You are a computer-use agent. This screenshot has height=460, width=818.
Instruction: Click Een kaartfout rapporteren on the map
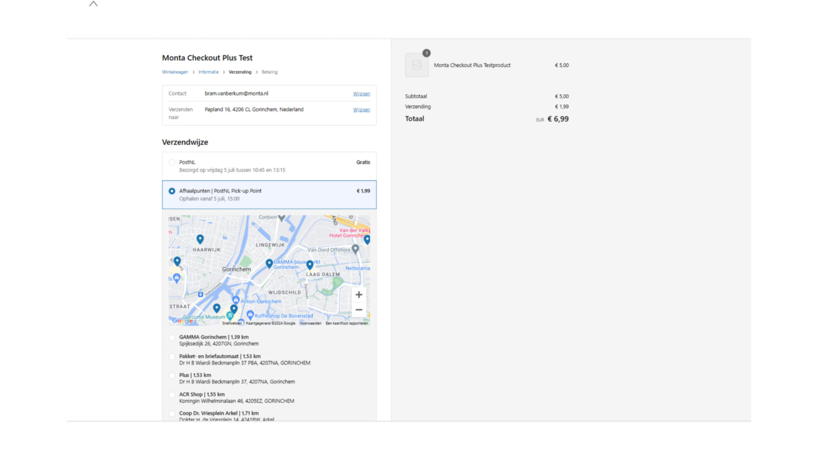(x=347, y=323)
